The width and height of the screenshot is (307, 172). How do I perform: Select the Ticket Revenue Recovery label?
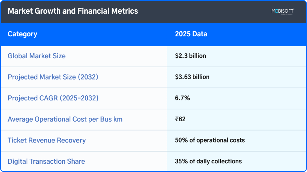point(47,140)
